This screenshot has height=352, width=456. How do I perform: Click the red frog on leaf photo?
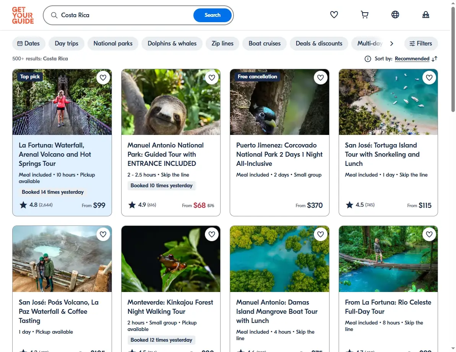(x=171, y=259)
